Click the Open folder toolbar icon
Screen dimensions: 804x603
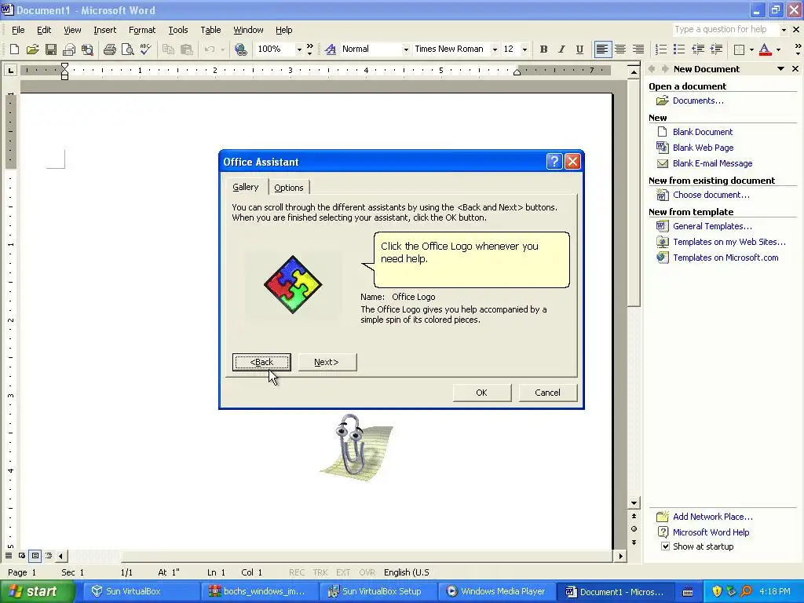(x=32, y=49)
